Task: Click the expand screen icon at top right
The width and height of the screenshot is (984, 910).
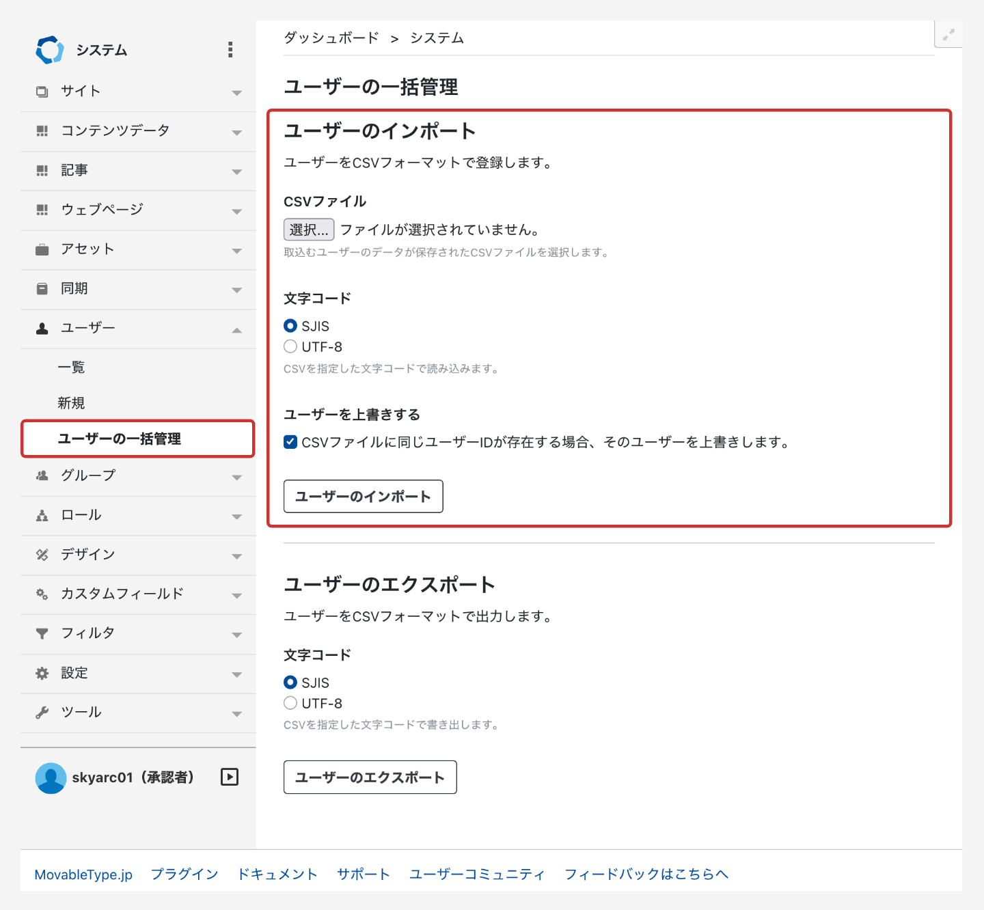Action: point(948,34)
